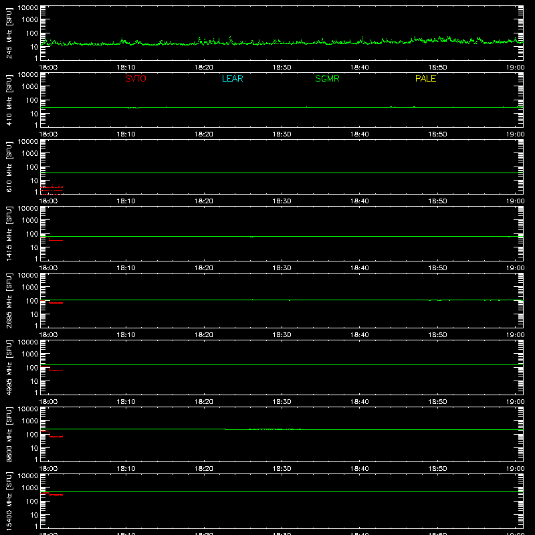Click the yellow PALE station legend label
535x535 pixels.
pyautogui.click(x=425, y=78)
